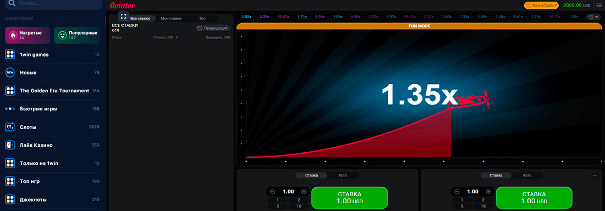Click the Поиск search field
The width and height of the screenshot is (605, 211).
53,4
